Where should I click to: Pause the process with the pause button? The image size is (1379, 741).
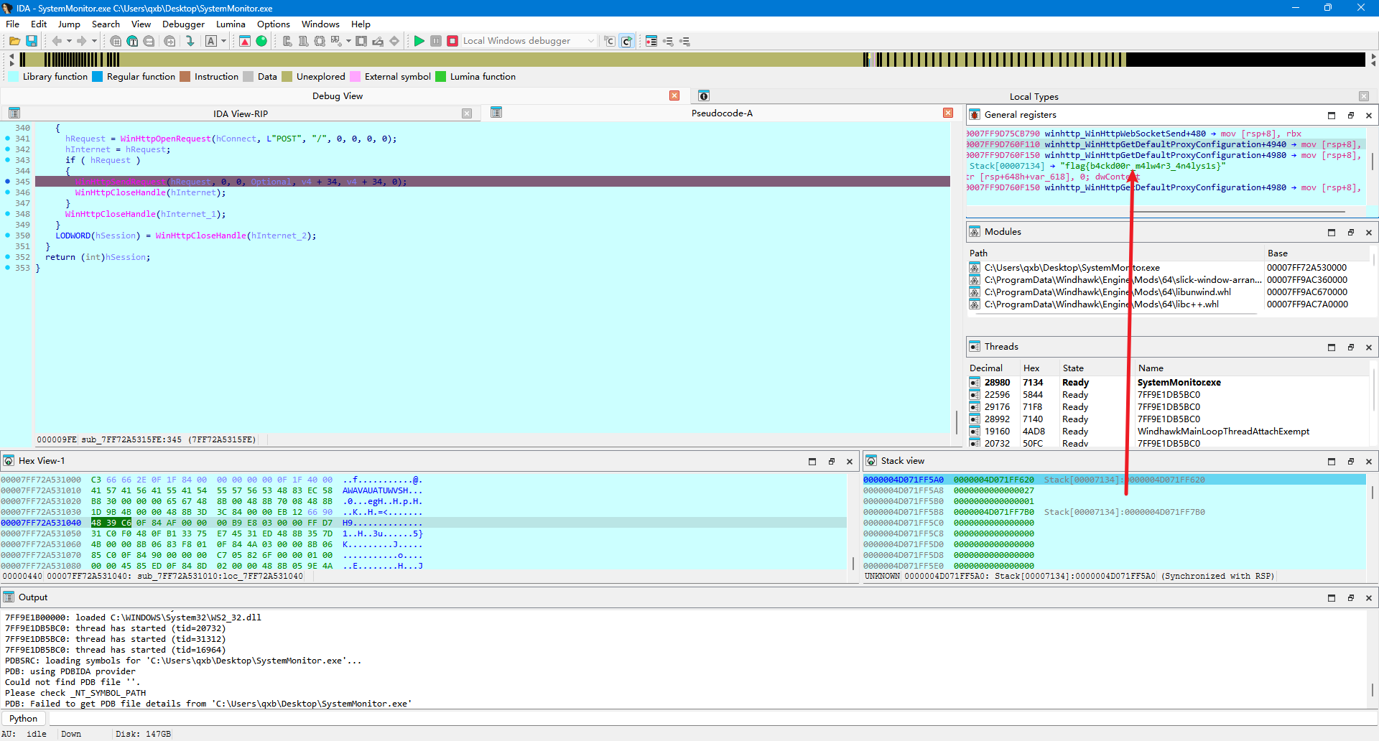point(436,41)
